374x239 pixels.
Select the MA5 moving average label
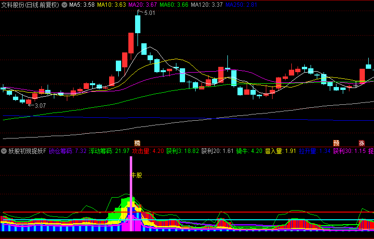82,5
